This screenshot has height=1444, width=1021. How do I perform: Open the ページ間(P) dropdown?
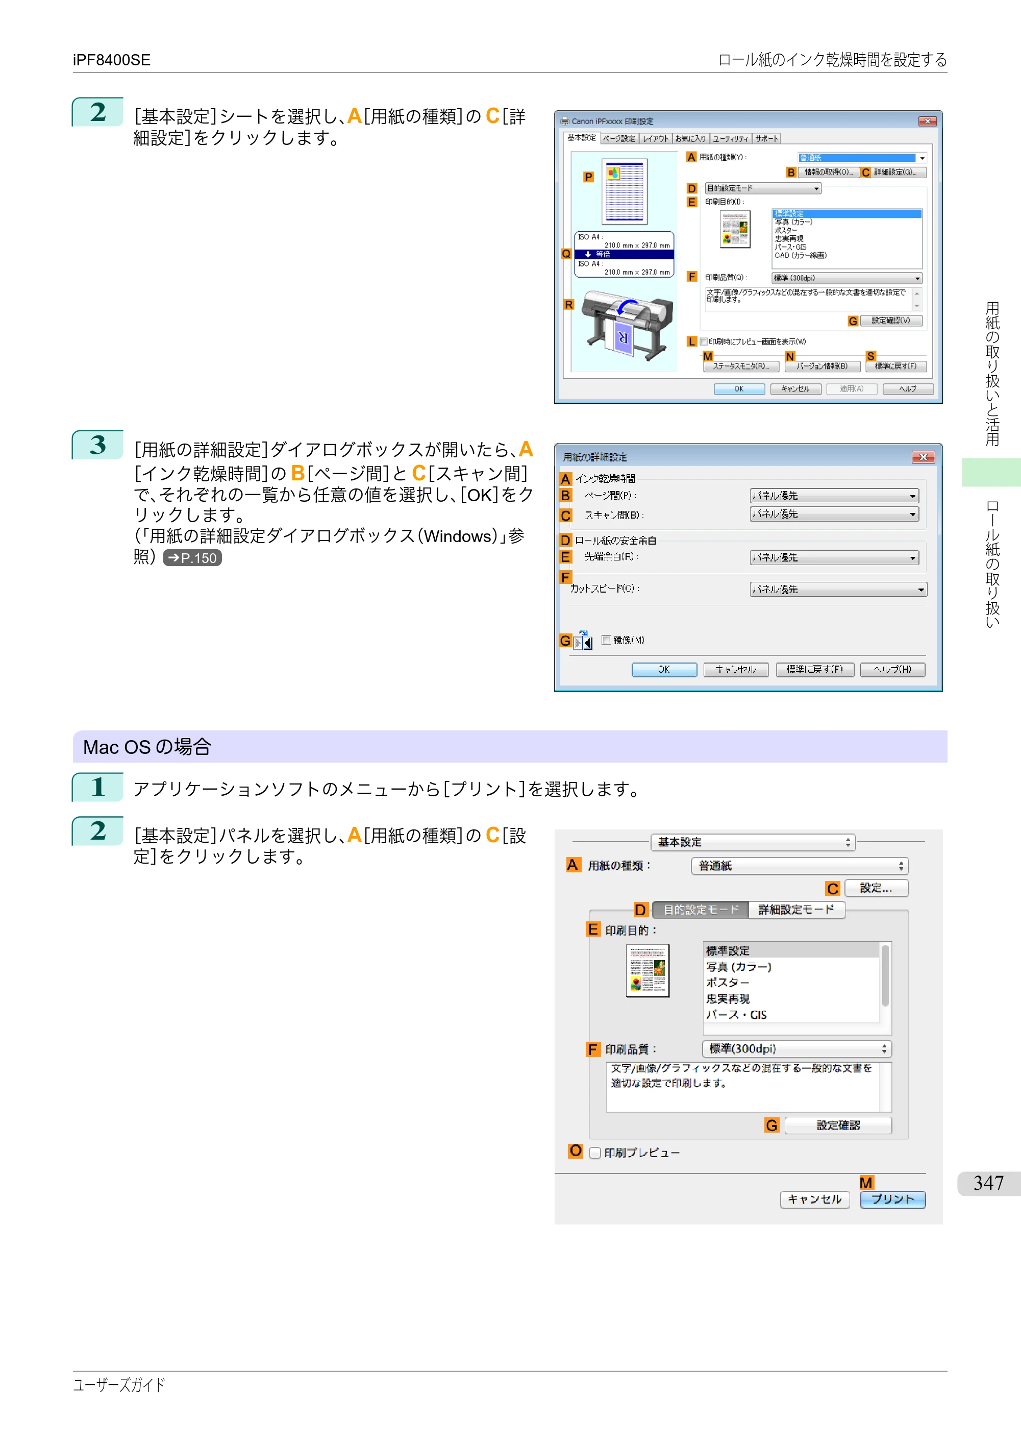click(834, 496)
